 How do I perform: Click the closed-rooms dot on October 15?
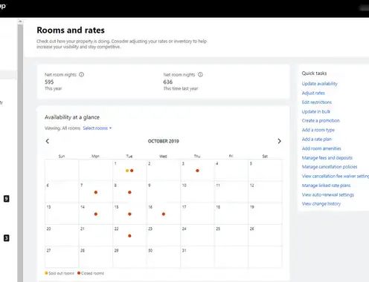tap(129, 214)
